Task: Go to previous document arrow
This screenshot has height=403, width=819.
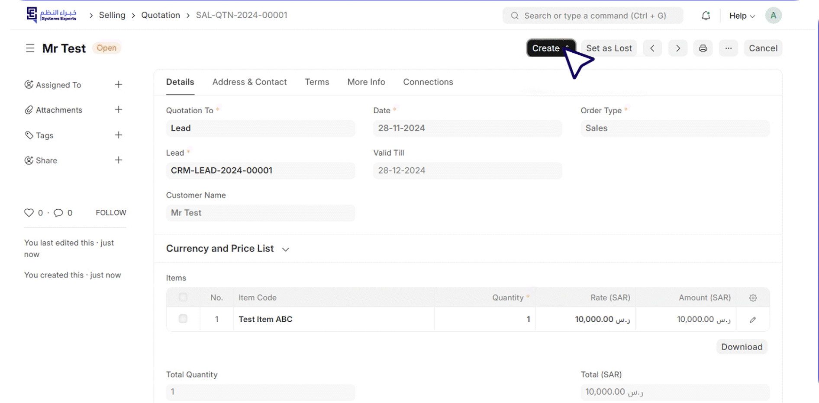Action: tap(652, 48)
